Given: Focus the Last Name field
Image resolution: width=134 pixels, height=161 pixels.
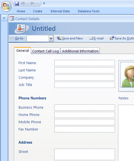Looking at the screenshot, I should point(84,70).
